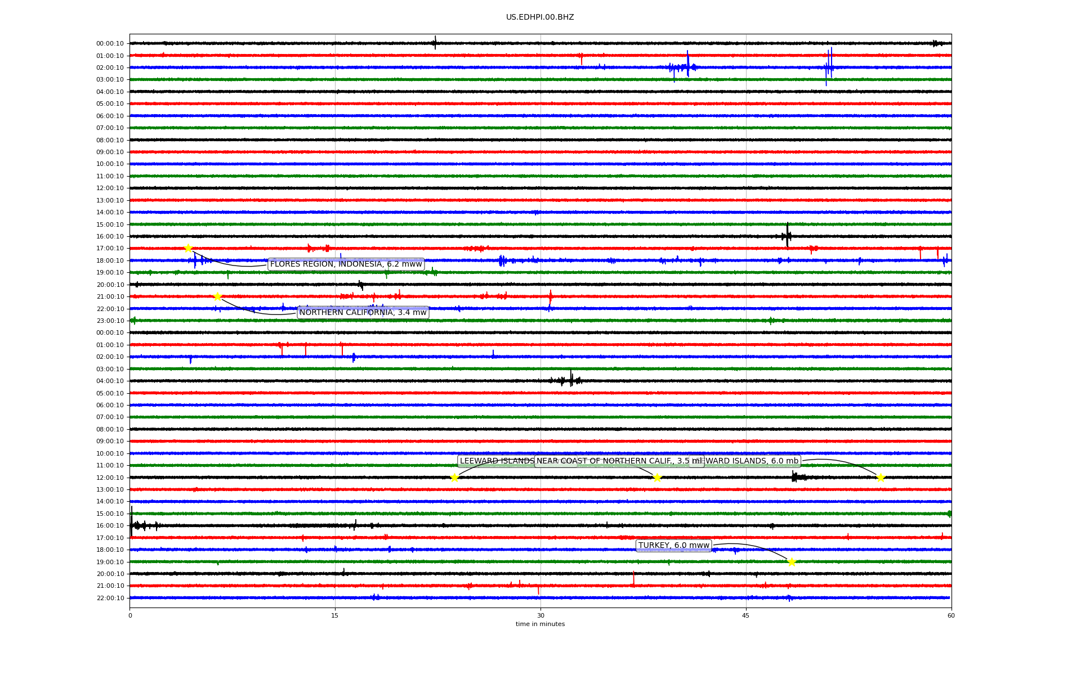Click the 0 tick label on time axis
Viewport: 1081px width, 675px height.
coord(130,615)
